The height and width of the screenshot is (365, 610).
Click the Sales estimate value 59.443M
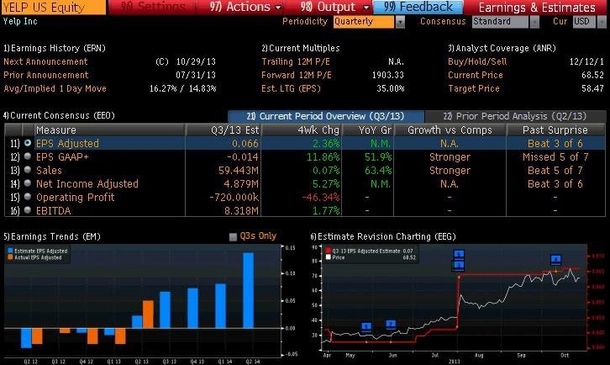239,171
